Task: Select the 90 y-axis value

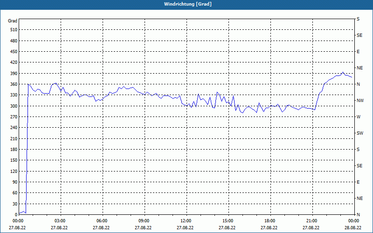Action: point(15,182)
